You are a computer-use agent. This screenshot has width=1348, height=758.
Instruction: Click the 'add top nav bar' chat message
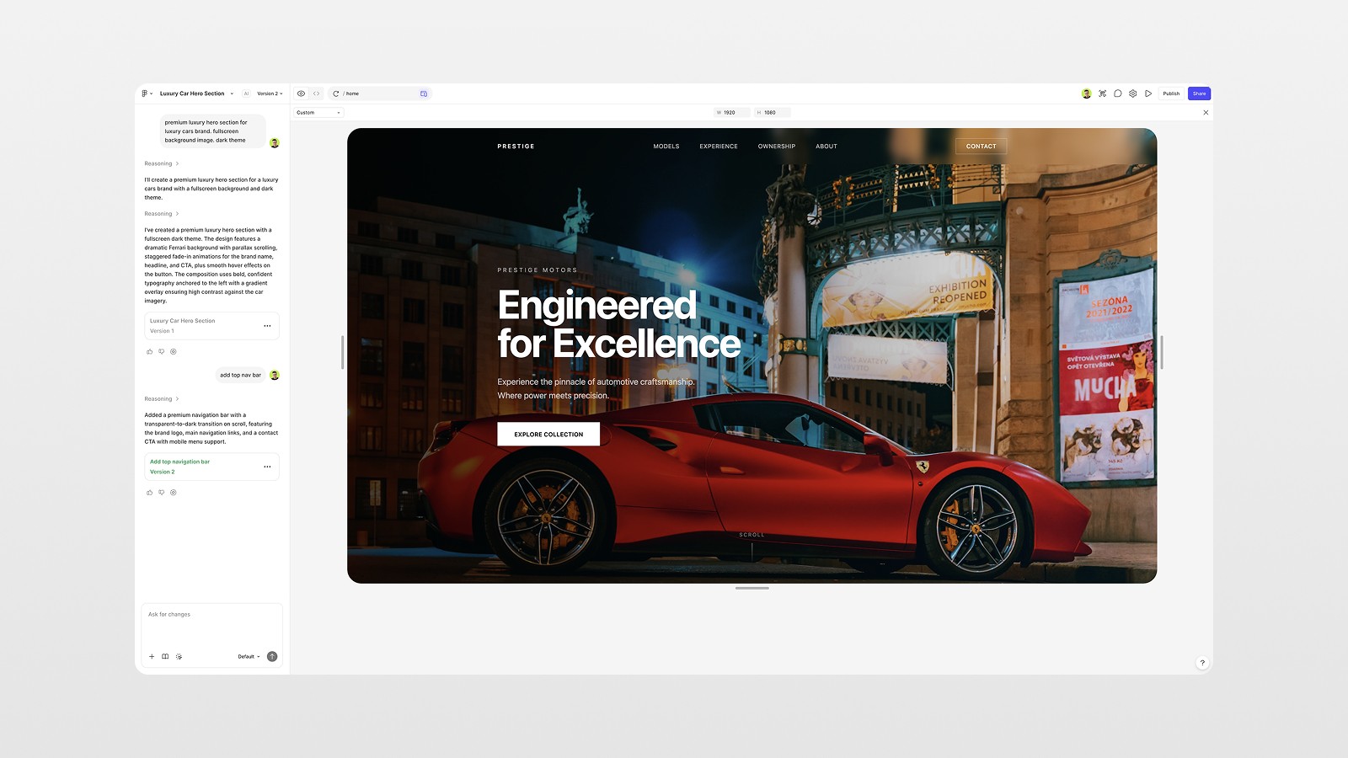click(x=240, y=375)
